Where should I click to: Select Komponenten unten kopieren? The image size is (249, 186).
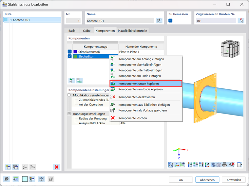coord(146,84)
